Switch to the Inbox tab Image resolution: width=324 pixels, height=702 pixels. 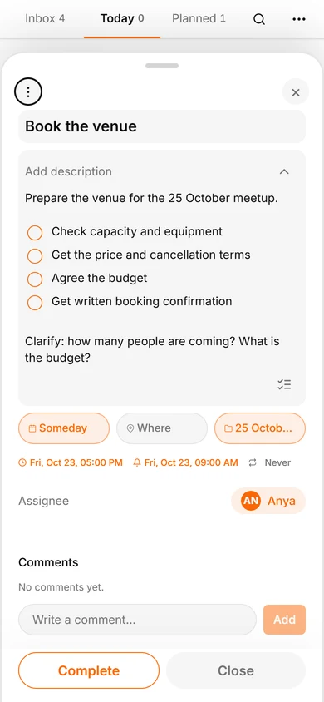[45, 19]
